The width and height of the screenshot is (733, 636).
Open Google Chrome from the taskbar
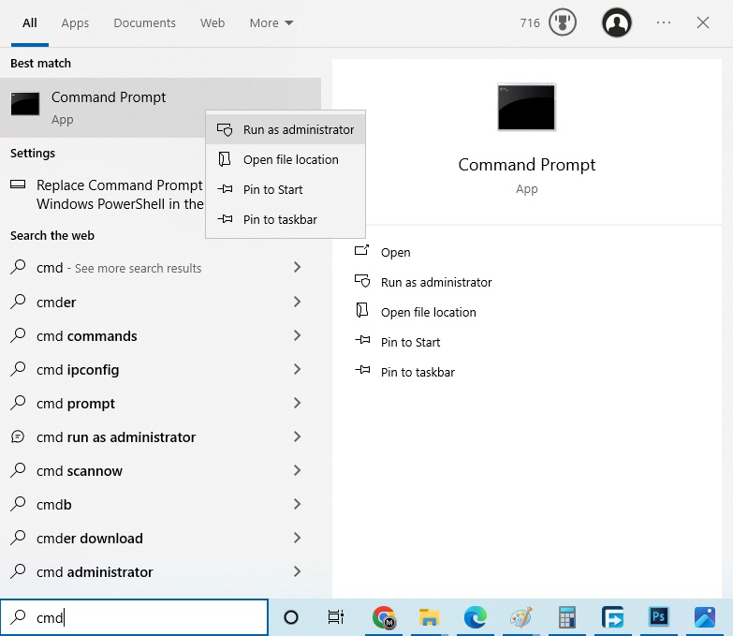pos(384,617)
